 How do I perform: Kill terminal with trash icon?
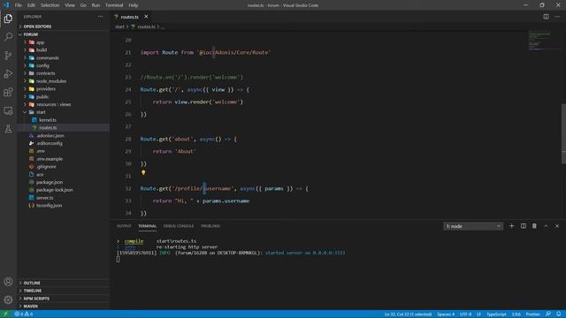[534, 226]
